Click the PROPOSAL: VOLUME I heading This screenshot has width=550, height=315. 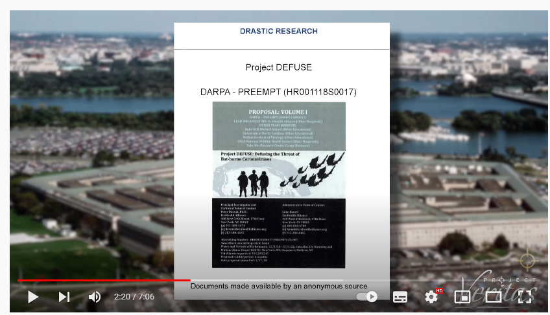[x=278, y=112]
